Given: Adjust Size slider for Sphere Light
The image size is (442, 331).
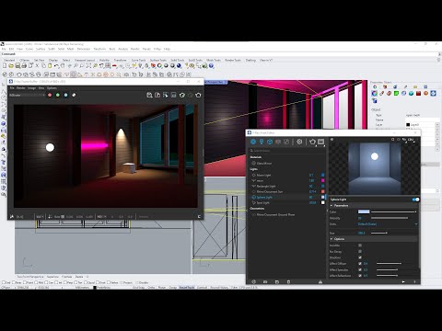Looking at the screenshot, I should point(379,233).
